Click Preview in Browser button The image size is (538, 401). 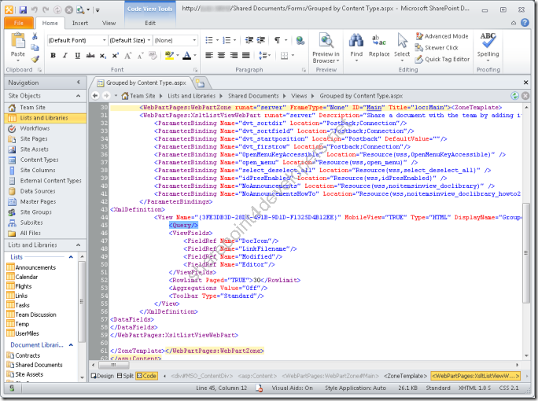326,48
